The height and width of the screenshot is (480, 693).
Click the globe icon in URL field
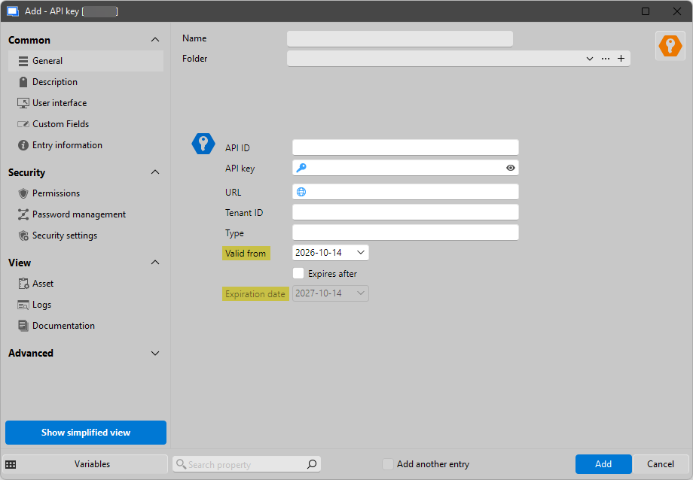click(301, 192)
